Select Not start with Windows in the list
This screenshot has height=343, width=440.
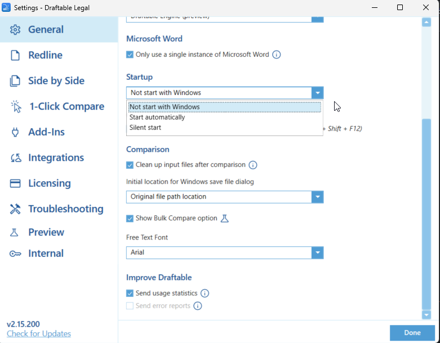click(224, 107)
